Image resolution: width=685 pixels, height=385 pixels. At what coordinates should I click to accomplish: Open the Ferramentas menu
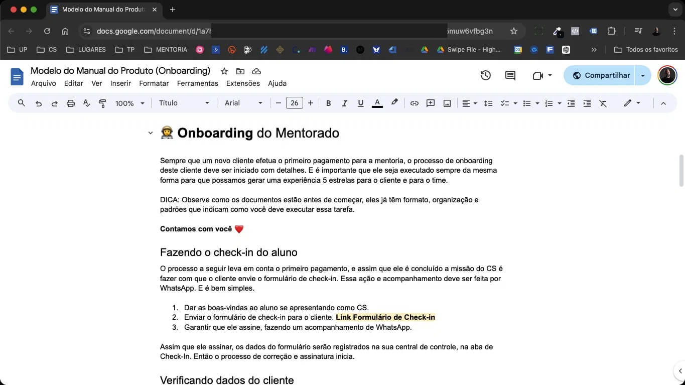tap(198, 83)
